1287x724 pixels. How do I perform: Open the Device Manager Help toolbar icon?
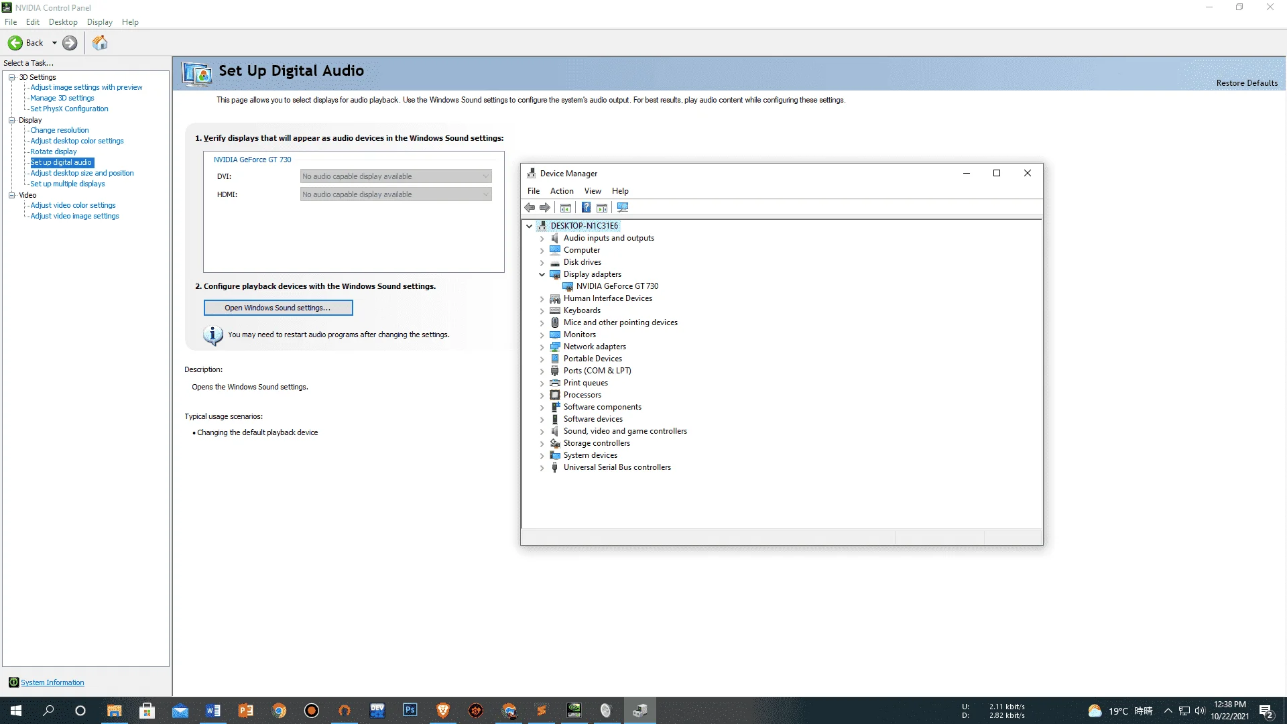(586, 208)
